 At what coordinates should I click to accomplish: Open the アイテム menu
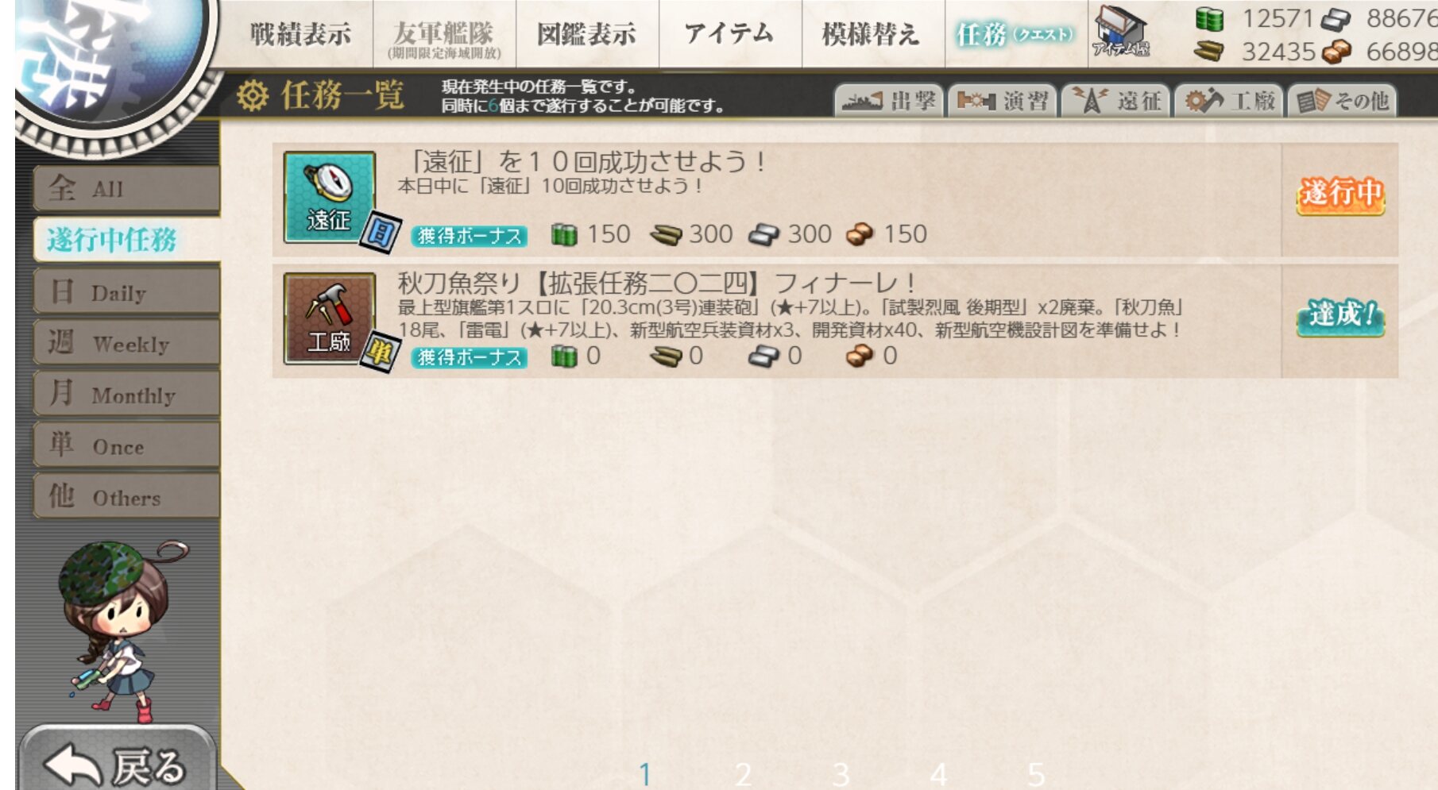pyautogui.click(x=729, y=34)
